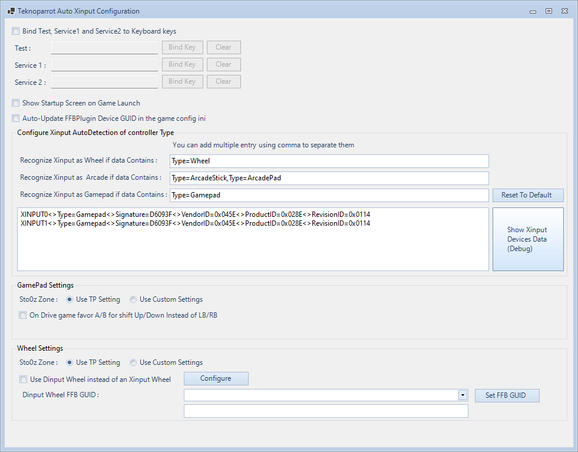Viewport: 578px width, 452px height.
Task: Enable Auto-Update FFBPlugin Device GUID checkbox
Action: (15, 118)
